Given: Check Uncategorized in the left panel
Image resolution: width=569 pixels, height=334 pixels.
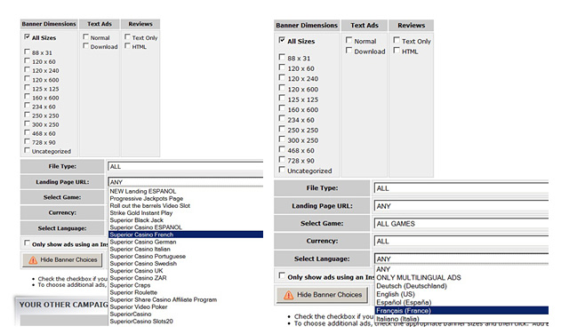Looking at the screenshot, I should (x=28, y=150).
